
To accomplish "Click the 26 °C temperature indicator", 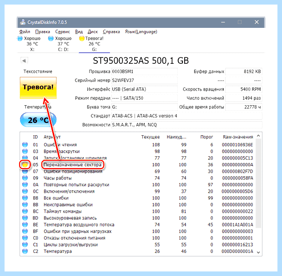I will (x=38, y=120).
